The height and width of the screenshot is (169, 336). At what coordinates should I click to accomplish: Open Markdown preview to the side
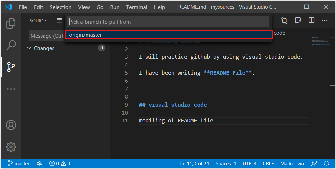(298, 20)
